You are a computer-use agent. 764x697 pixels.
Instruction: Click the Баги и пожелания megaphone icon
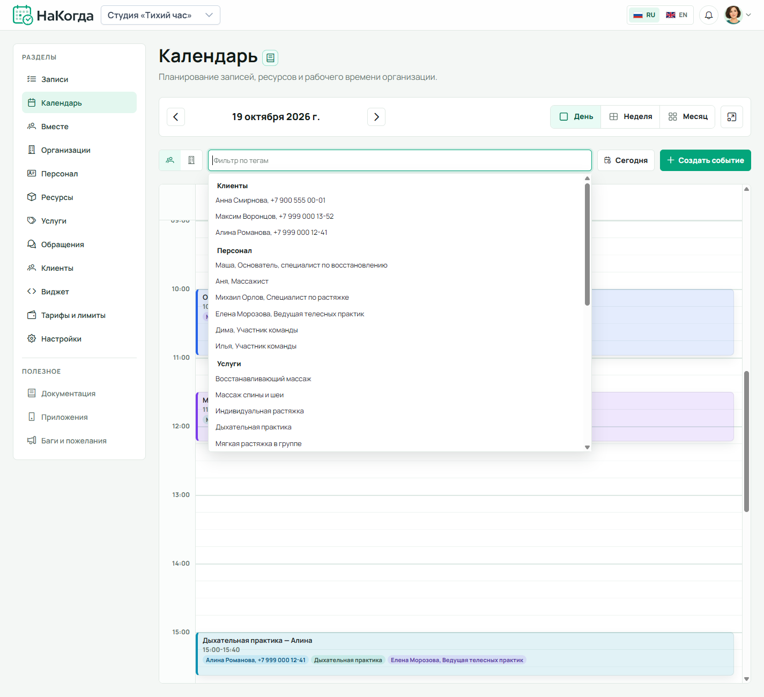[x=32, y=440]
